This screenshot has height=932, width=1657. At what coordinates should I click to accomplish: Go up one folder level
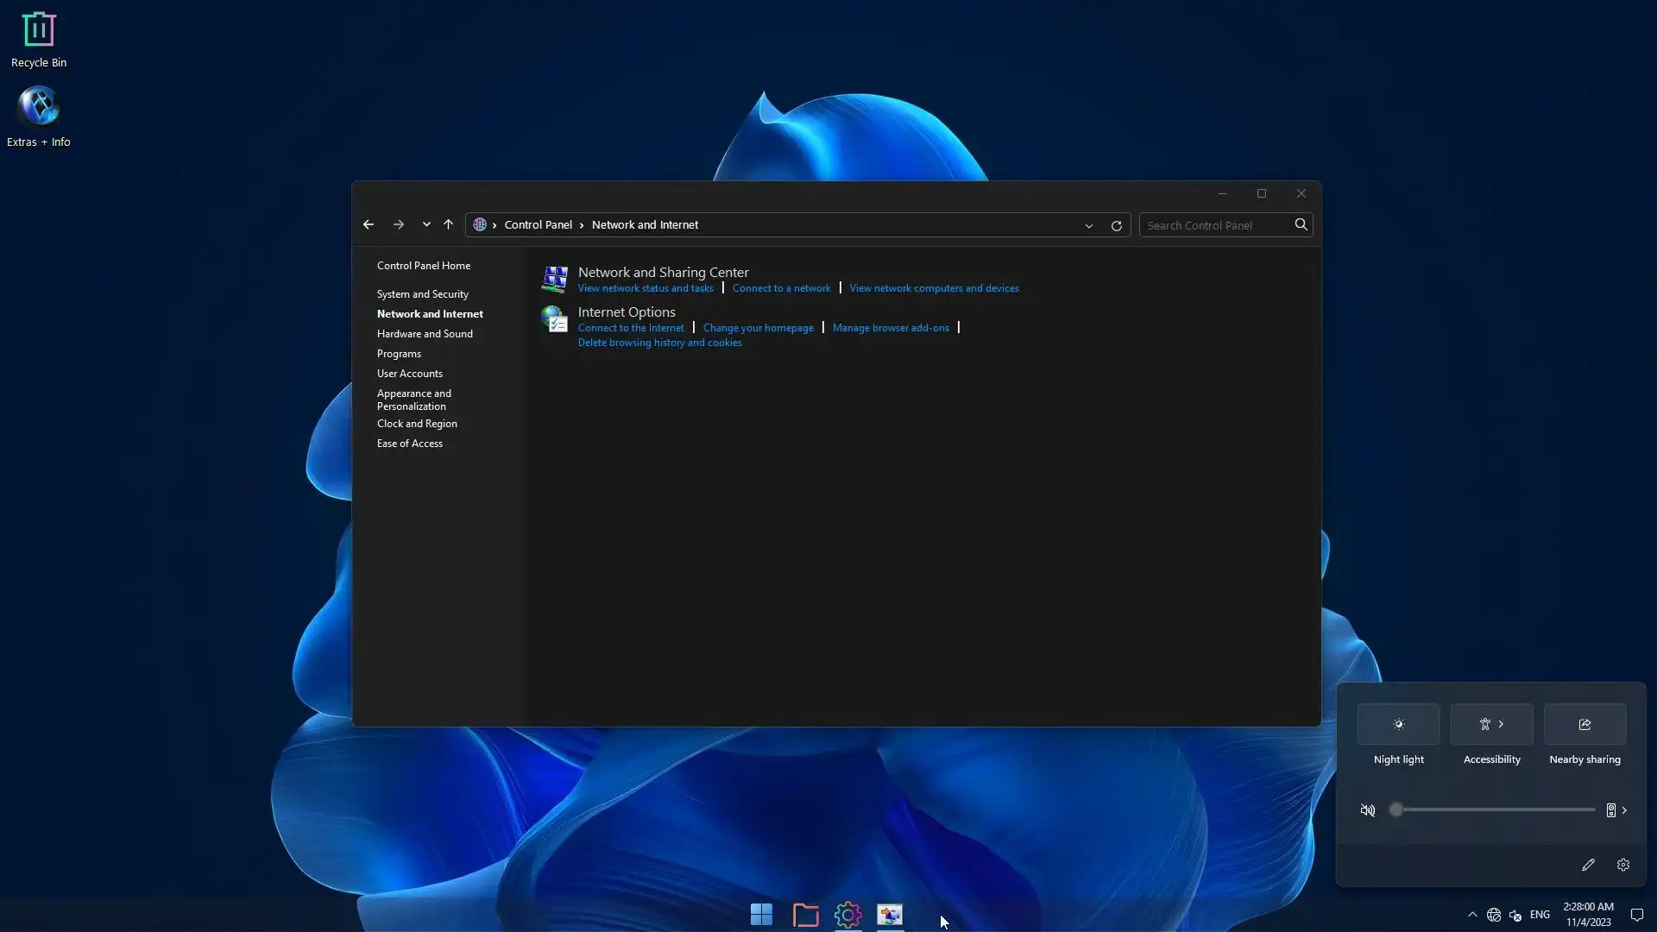pos(448,224)
